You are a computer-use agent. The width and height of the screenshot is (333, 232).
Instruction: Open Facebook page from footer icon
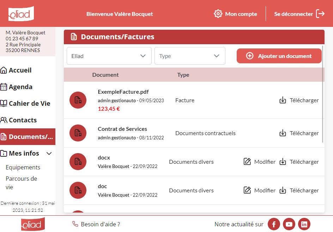coord(274,224)
